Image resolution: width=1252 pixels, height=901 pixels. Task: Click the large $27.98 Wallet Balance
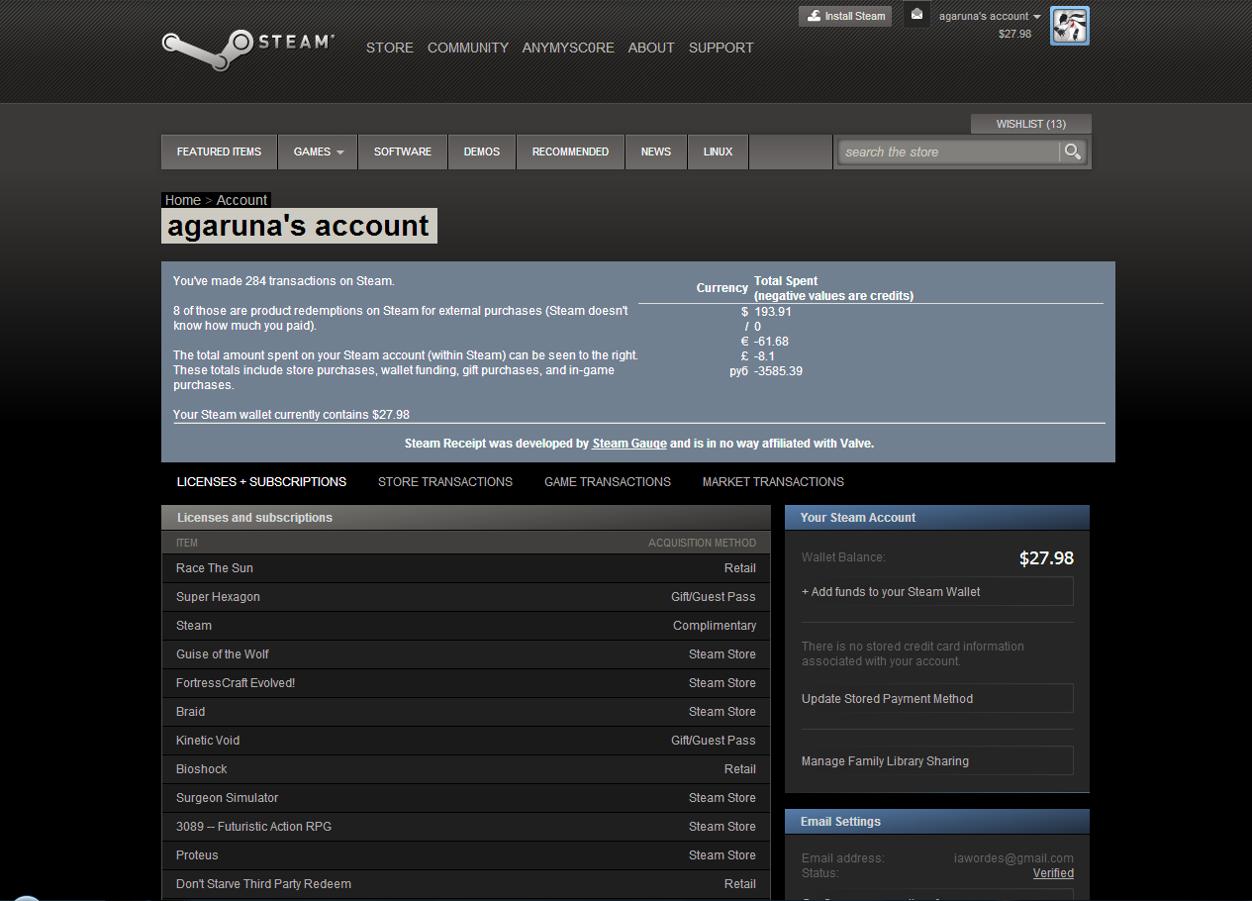tap(1046, 558)
